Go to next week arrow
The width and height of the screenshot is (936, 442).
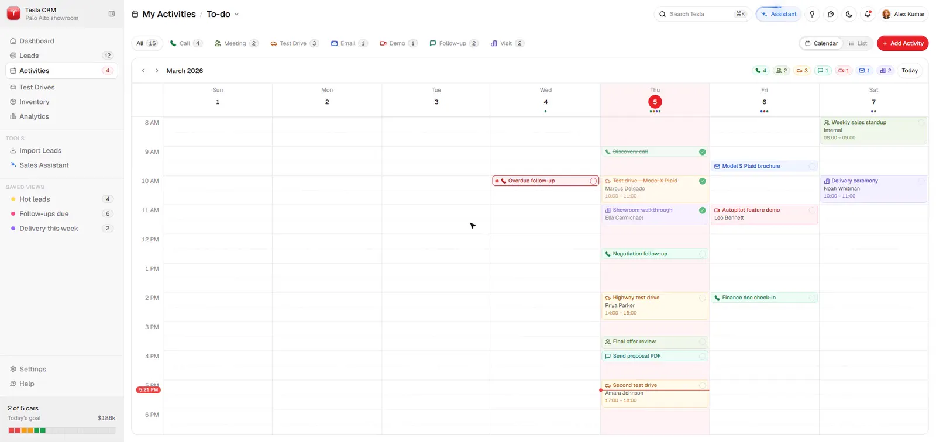point(157,71)
